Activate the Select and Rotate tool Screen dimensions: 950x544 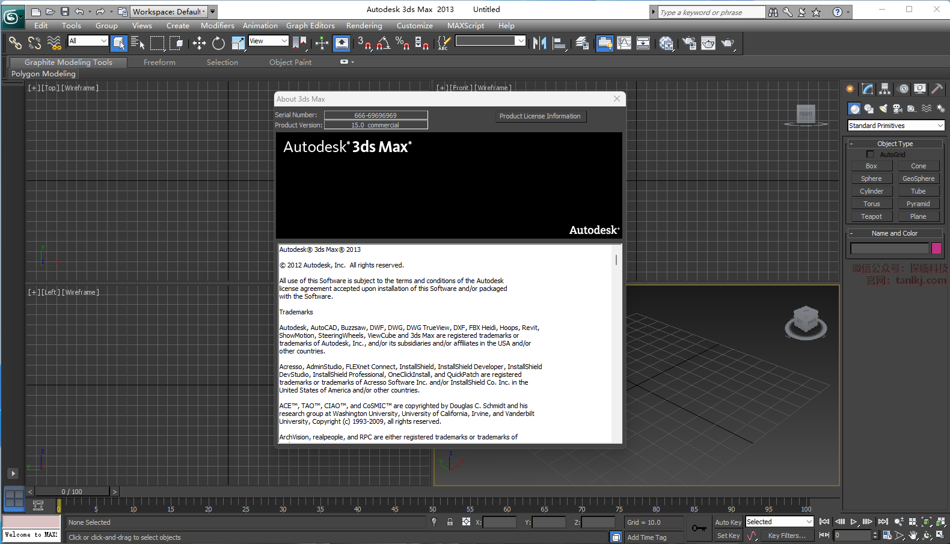click(218, 43)
